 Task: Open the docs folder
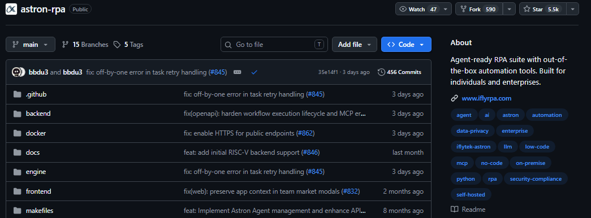(33, 152)
